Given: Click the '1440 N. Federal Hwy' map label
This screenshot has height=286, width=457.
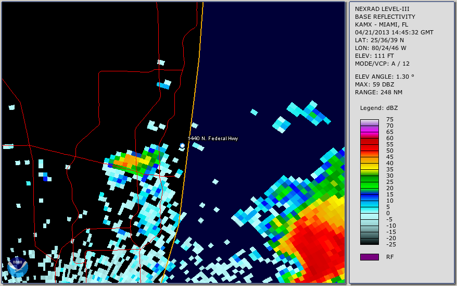Looking at the screenshot, I should pyautogui.click(x=213, y=139).
